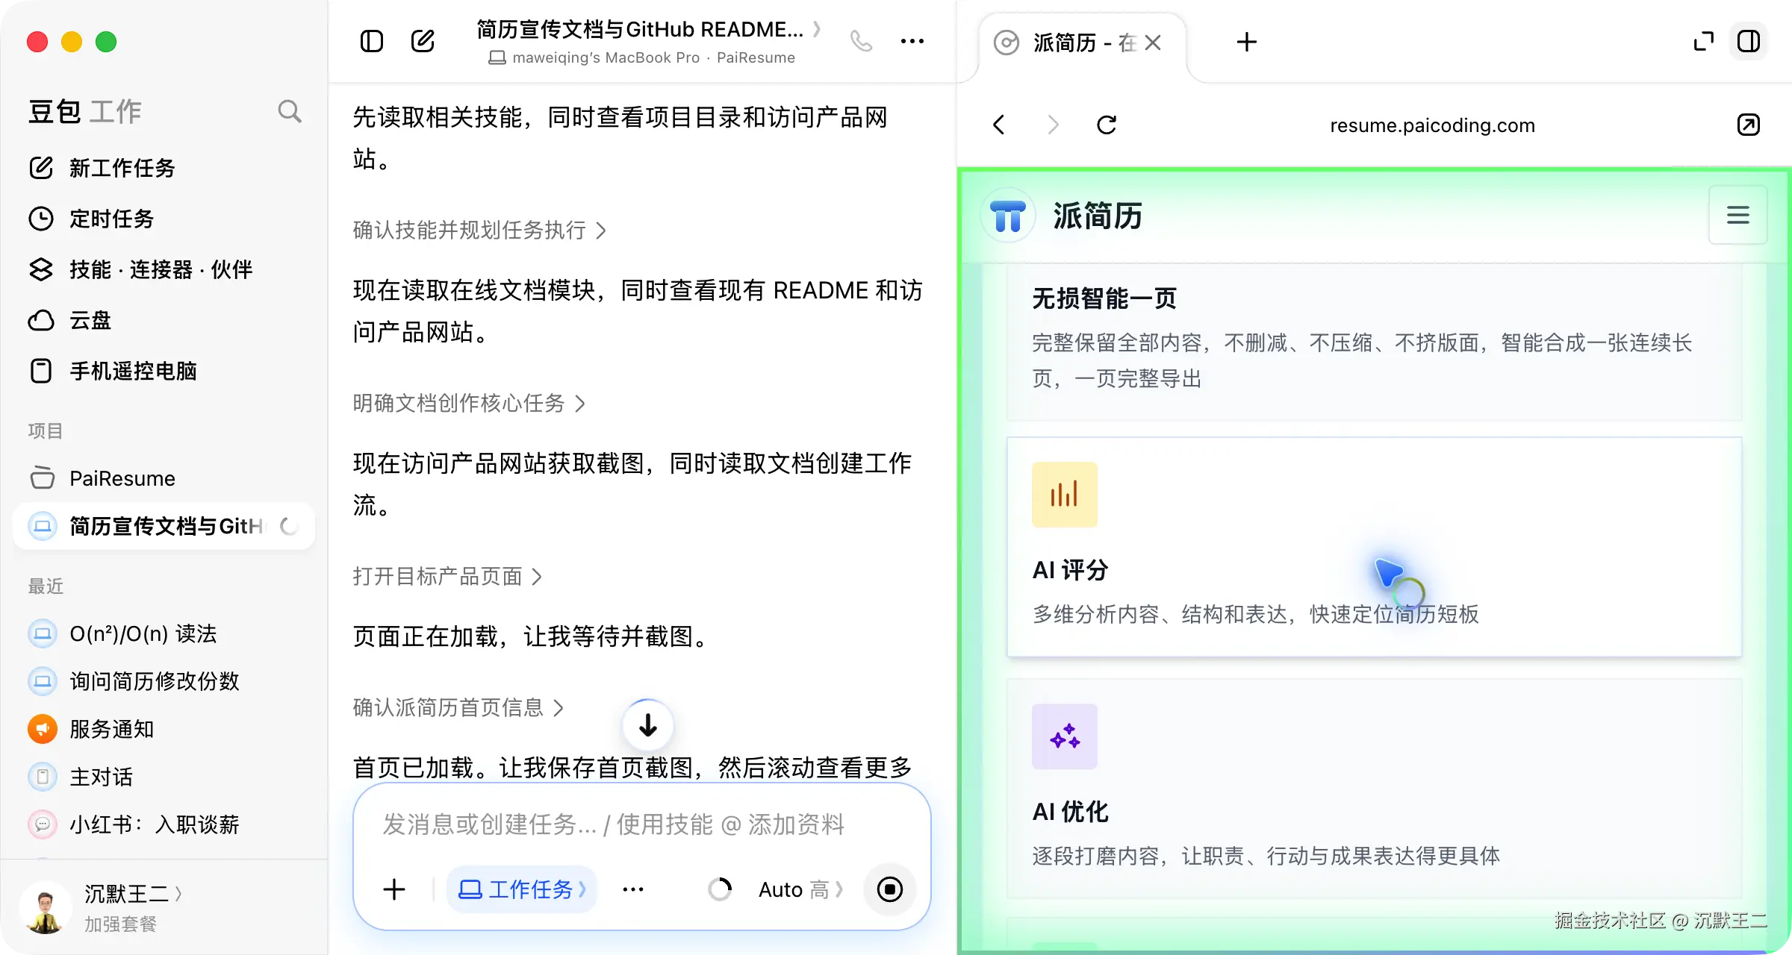
Task: Toggle the left sidebar panel icon
Action: 372,41
